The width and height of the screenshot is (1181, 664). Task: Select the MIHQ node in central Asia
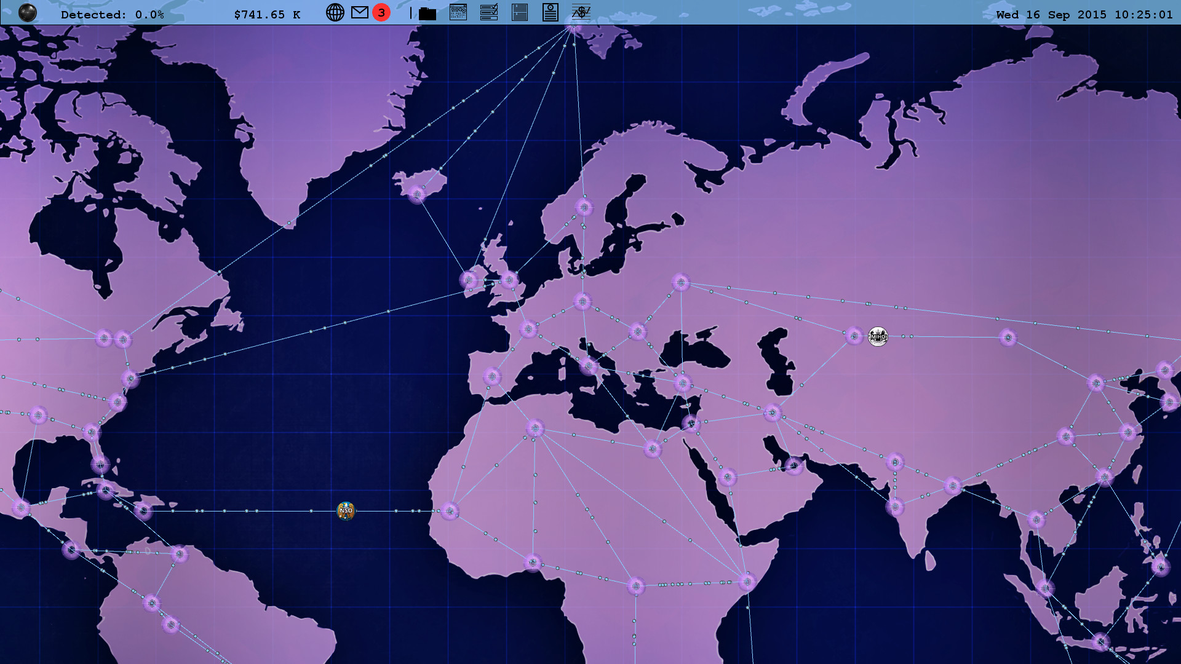[x=878, y=337]
